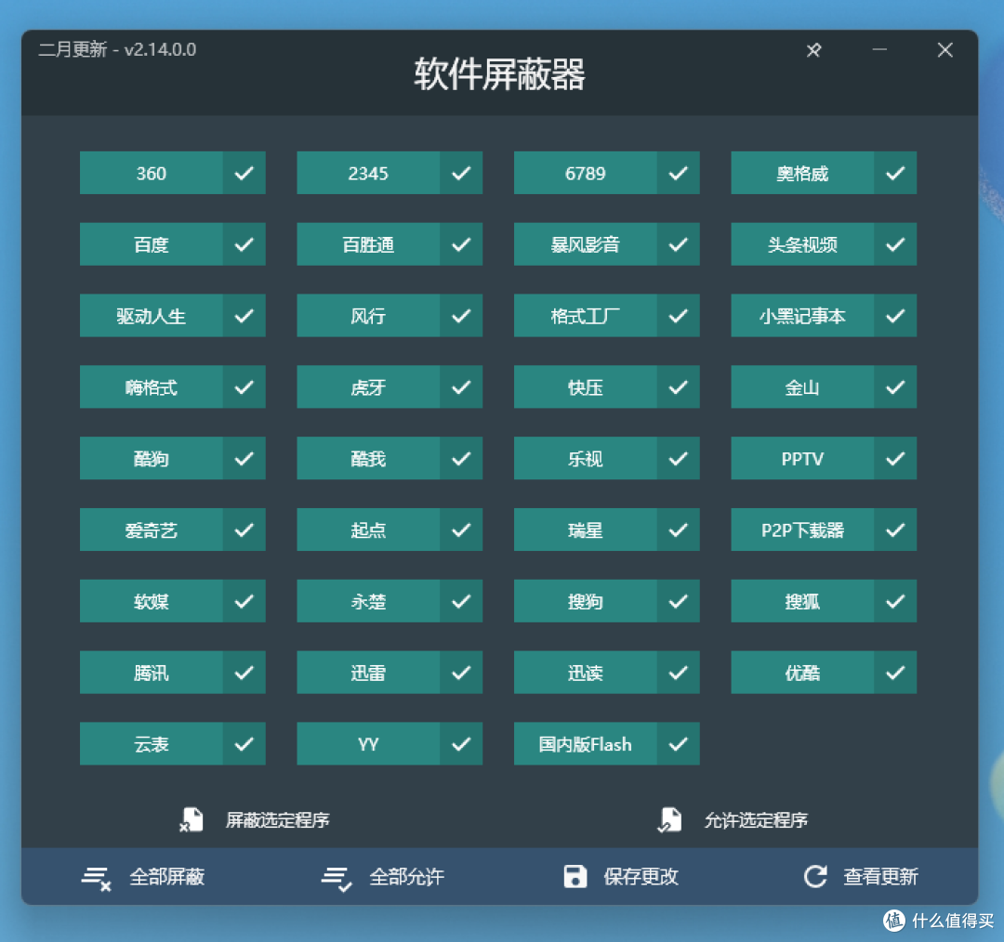Screen dimensions: 1004x942
Task: Click the 查看更新 label
Action: 881,877
